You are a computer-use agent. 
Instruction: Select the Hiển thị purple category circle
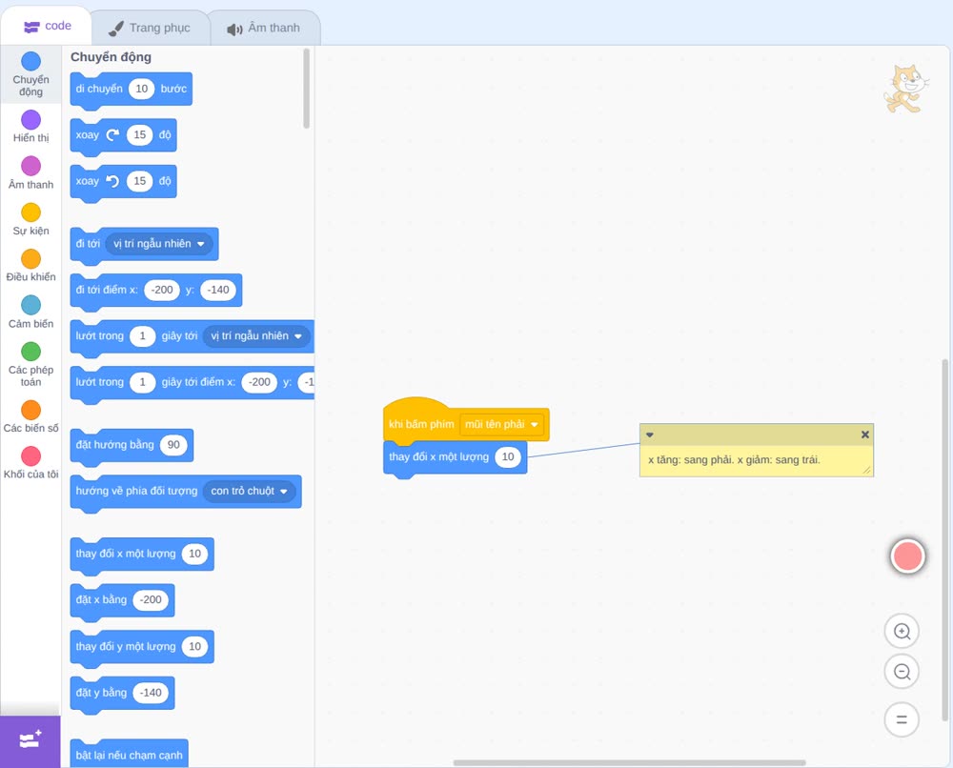point(31,120)
